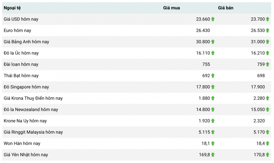Select the 'Euro hôm nay' row label
The image size is (274, 163).
(x=17, y=30)
